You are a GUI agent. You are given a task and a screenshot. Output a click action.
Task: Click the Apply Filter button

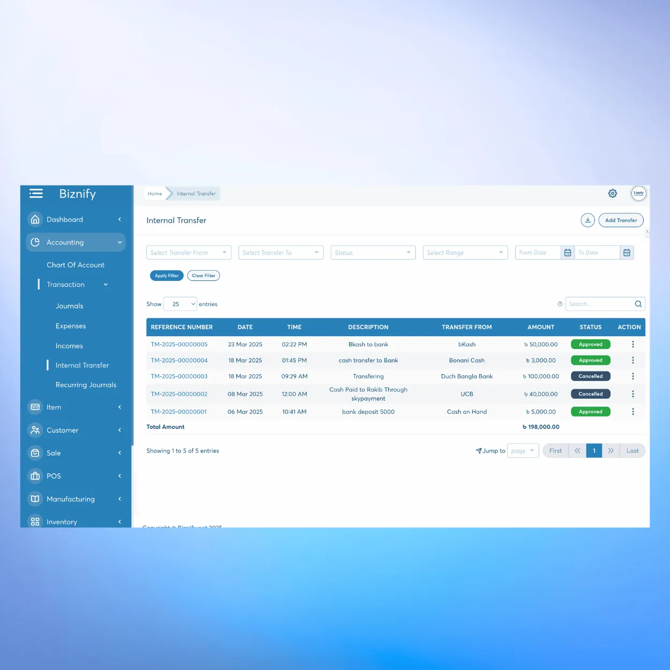167,276
